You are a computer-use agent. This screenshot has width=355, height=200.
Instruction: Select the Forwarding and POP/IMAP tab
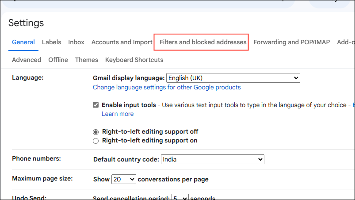(x=291, y=42)
